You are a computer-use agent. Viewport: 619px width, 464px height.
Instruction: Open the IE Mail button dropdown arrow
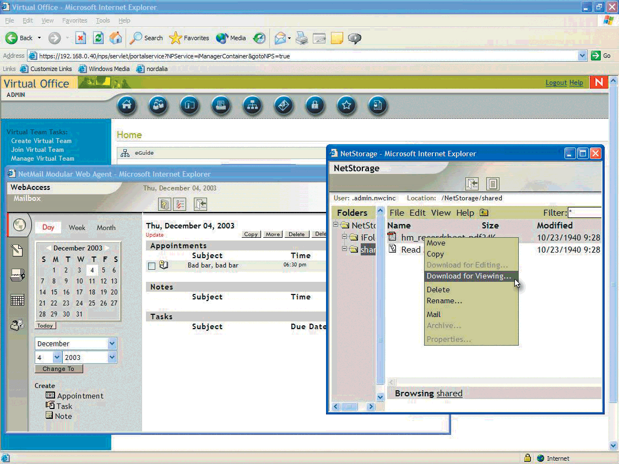pos(289,39)
